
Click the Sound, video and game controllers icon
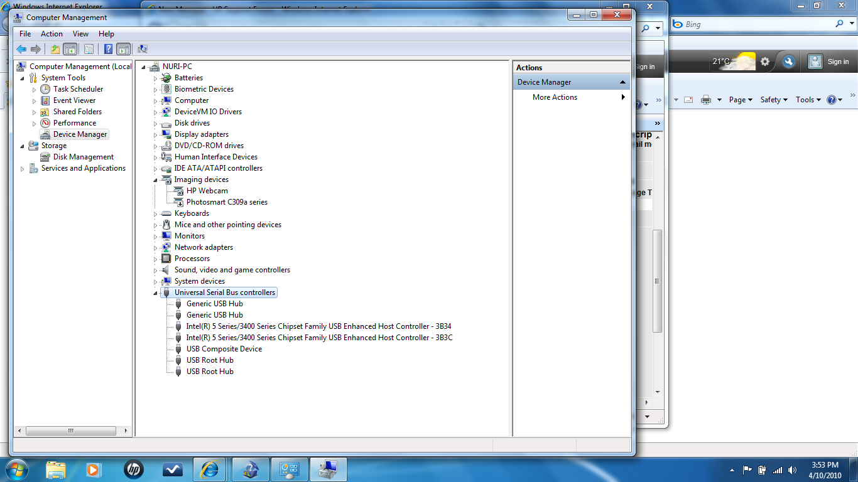click(x=166, y=270)
